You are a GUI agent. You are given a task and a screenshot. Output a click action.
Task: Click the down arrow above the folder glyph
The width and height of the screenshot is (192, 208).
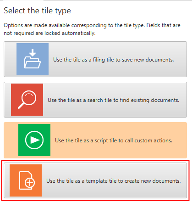(x=33, y=53)
